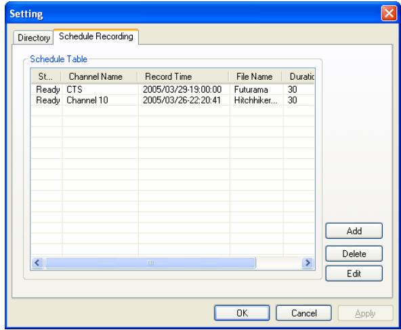Click the Duration column header
401x330 pixels.
(298, 76)
